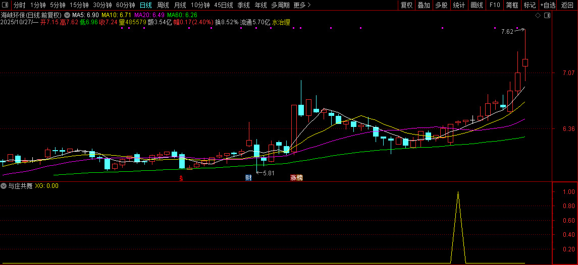The image size is (578, 265).
Task: Click the blue 财 financial event marker
Action: coord(248,177)
